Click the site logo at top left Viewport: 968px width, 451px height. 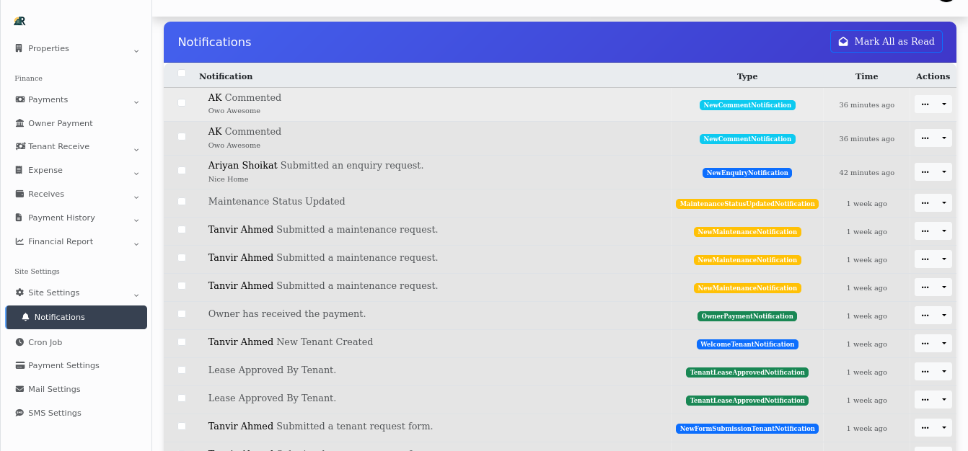coord(19,21)
